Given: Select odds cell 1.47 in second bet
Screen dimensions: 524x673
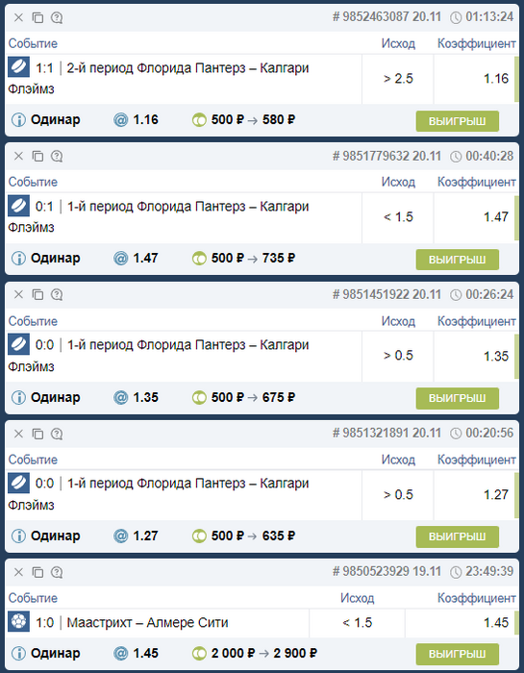Looking at the screenshot, I should click(x=474, y=217).
